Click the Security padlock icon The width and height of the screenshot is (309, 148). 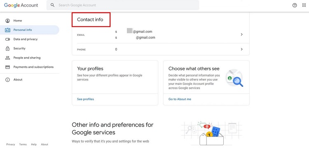coord(7,49)
